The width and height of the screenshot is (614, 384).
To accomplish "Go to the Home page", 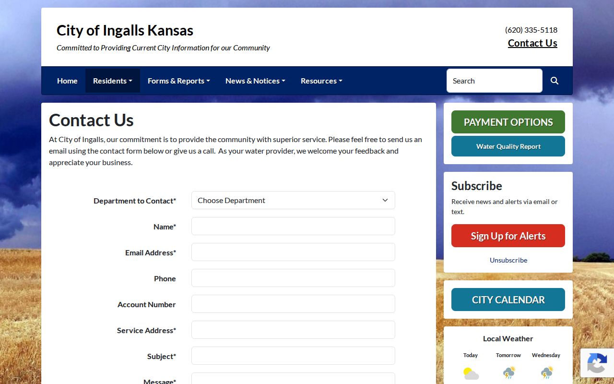I will pos(67,81).
